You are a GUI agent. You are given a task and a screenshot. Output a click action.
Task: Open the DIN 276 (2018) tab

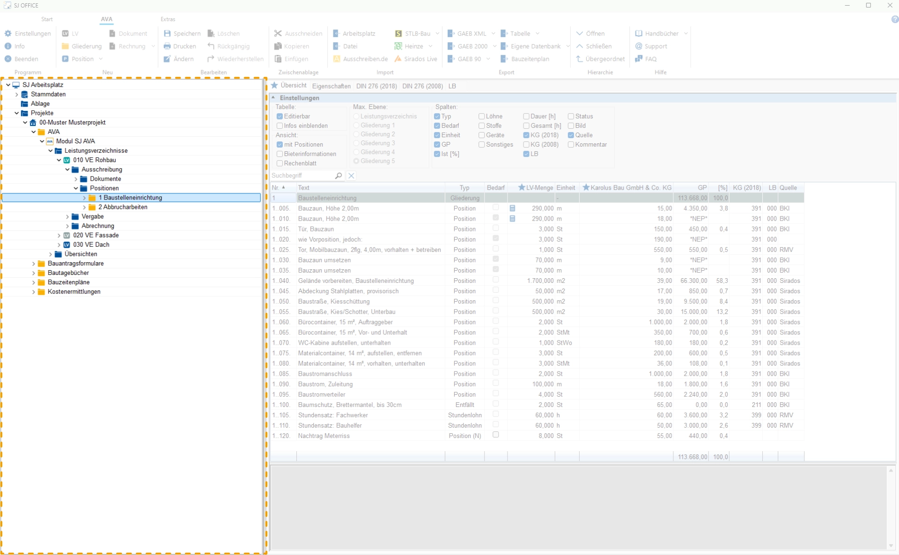pyautogui.click(x=376, y=86)
